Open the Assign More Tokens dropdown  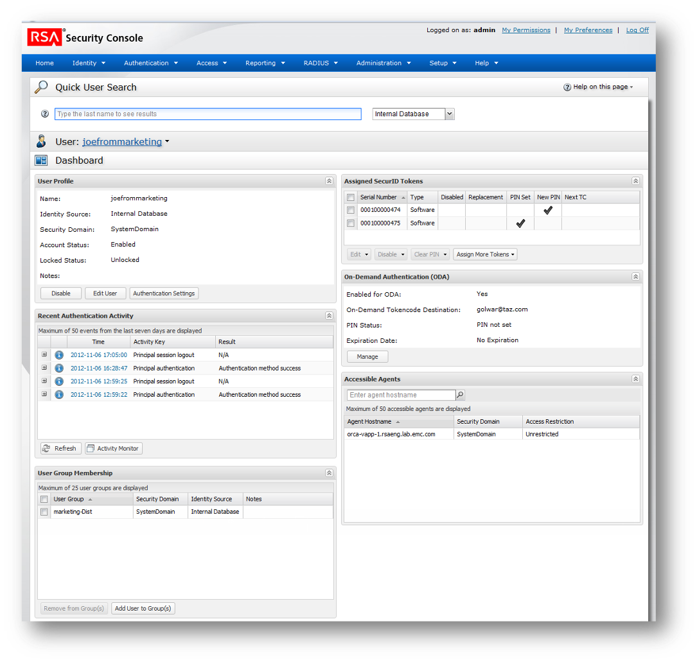(x=484, y=254)
